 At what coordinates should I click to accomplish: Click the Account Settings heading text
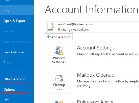pos(96,48)
